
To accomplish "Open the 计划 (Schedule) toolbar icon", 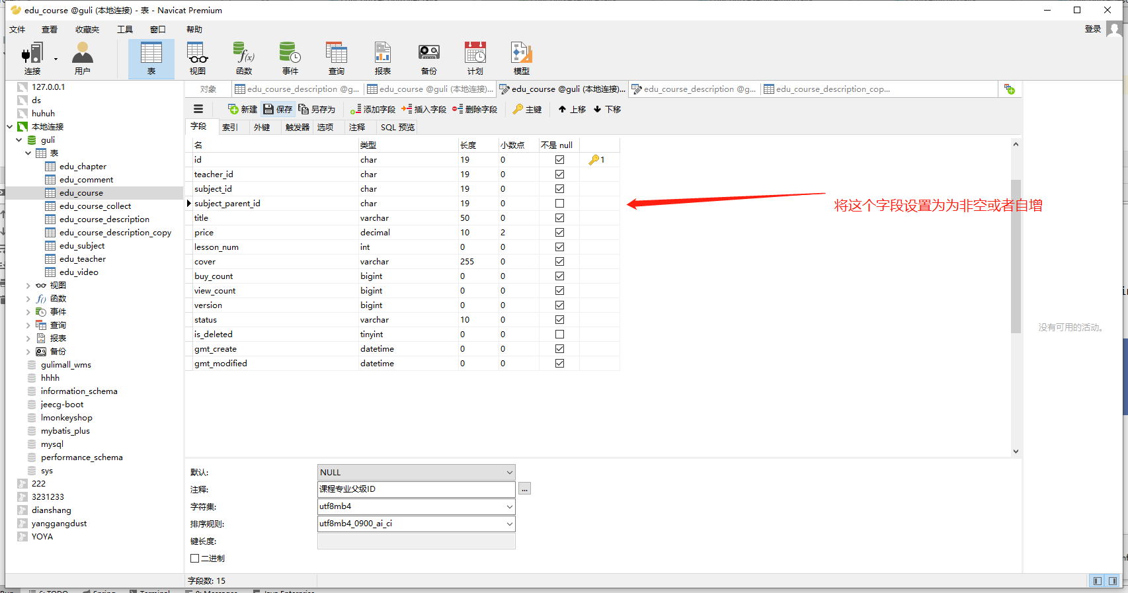I will (475, 59).
